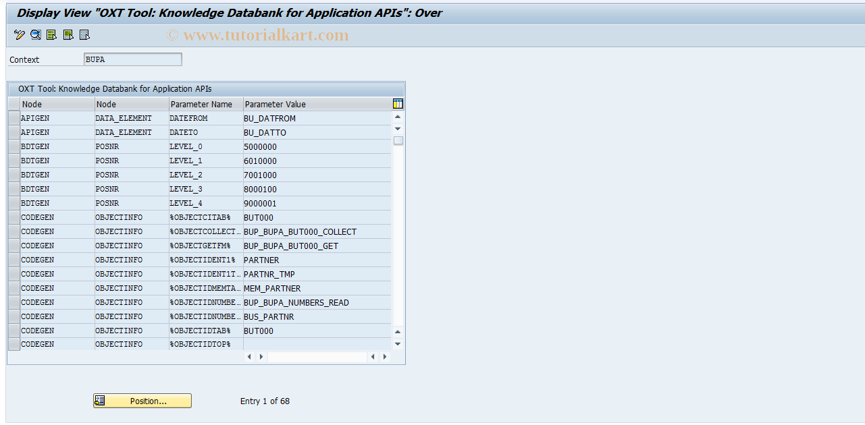This screenshot has height=425, width=865.
Task: Click bottom scroll-down arrow of table
Action: [x=398, y=344]
